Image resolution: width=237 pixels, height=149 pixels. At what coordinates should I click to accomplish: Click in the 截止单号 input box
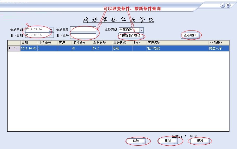coord(83,36)
